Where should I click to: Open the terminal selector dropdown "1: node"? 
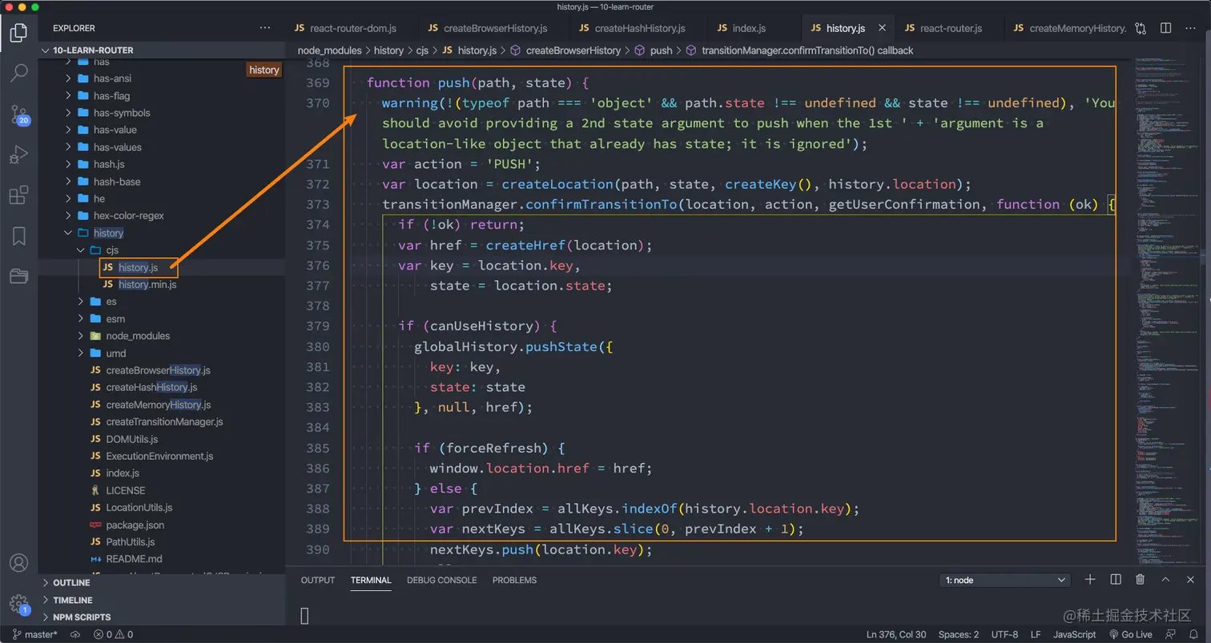1006,580
